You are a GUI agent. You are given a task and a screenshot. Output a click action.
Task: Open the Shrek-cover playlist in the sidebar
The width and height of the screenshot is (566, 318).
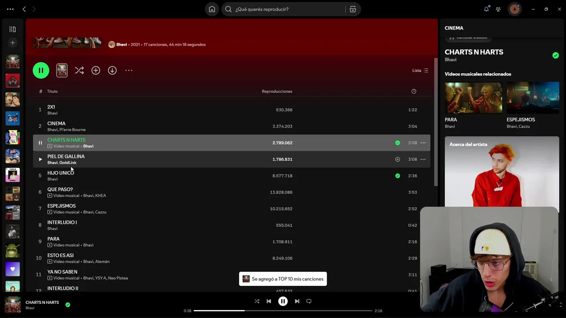pos(12,250)
